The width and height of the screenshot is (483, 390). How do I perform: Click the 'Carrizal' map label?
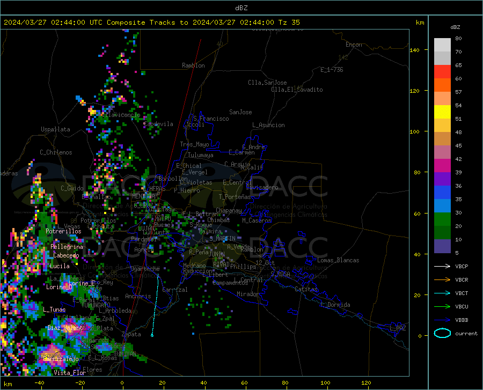(x=175, y=290)
